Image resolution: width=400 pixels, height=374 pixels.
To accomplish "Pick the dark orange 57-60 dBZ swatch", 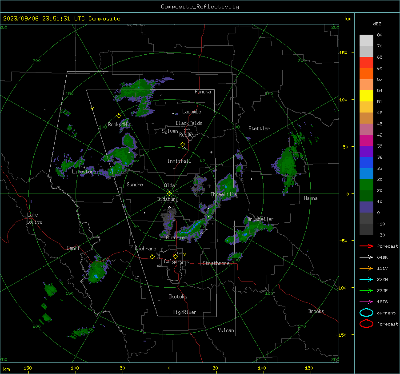I will pyautogui.click(x=366, y=73).
